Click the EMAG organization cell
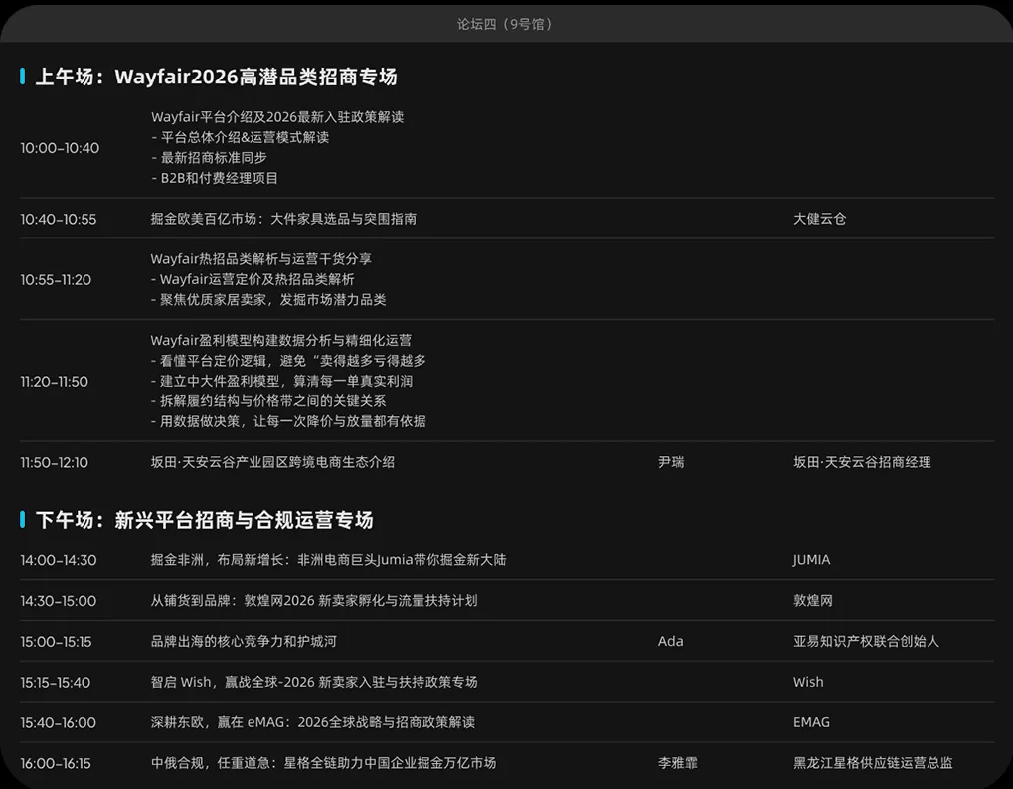This screenshot has width=1013, height=789. pyautogui.click(x=812, y=723)
